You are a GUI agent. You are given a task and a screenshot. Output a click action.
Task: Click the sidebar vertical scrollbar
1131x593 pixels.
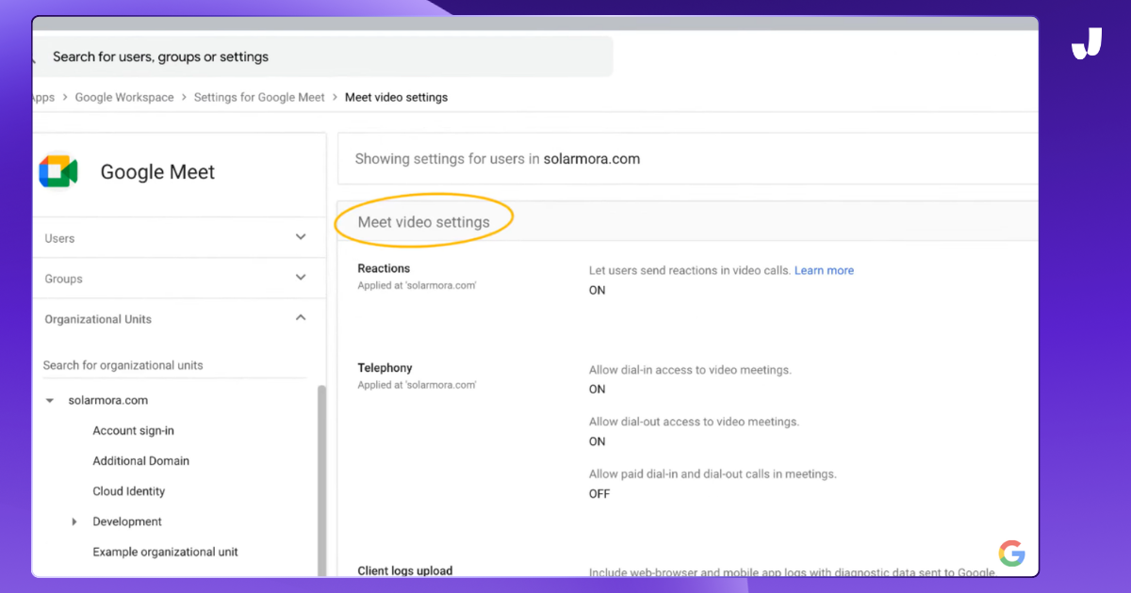click(321, 480)
